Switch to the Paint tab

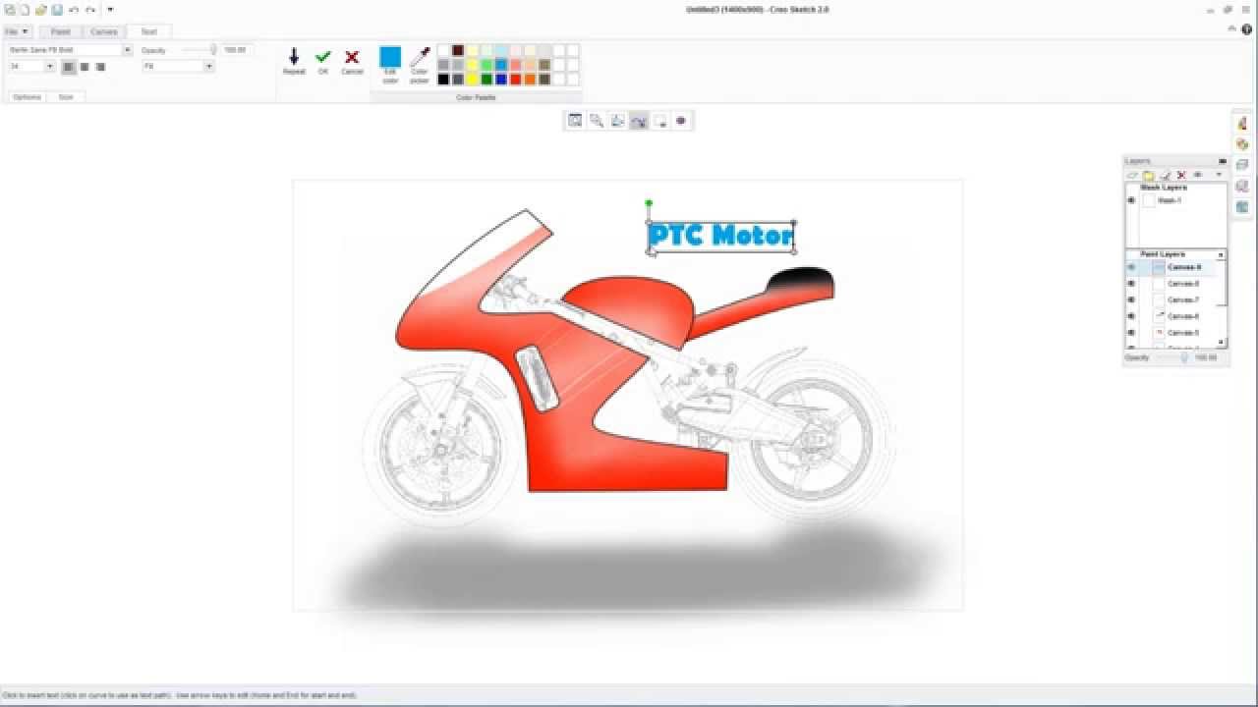tap(61, 31)
